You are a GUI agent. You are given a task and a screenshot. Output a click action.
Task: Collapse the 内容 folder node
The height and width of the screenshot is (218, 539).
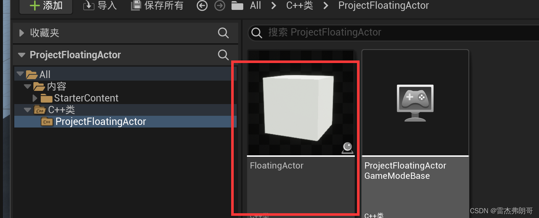(x=27, y=86)
